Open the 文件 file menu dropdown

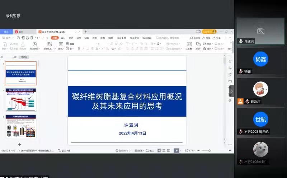8,38
